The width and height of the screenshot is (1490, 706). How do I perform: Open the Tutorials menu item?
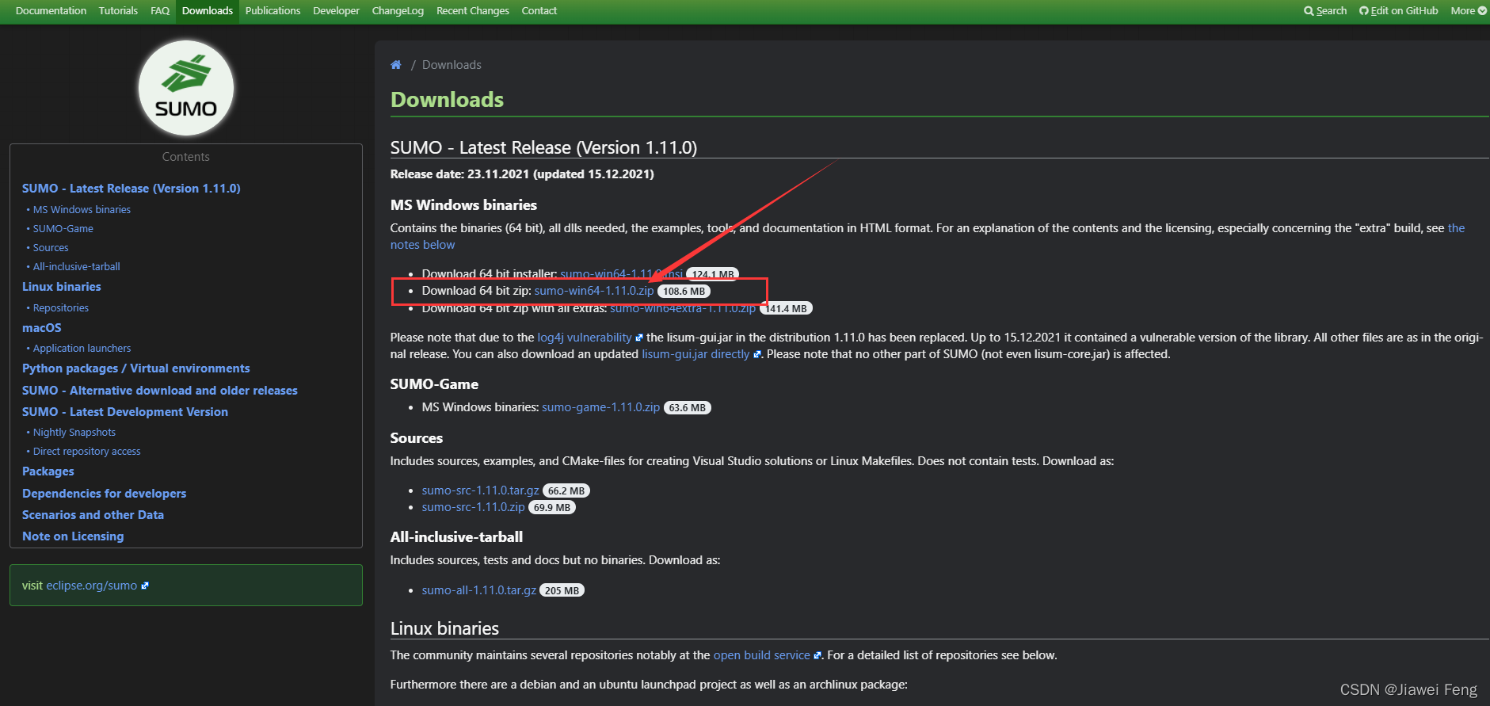point(118,11)
